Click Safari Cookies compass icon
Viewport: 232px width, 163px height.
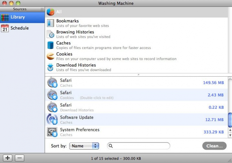click(x=52, y=95)
